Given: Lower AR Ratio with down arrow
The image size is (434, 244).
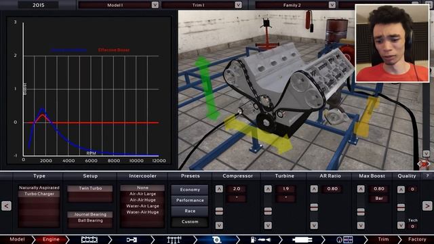Looking at the screenshot, I should 314,226.
